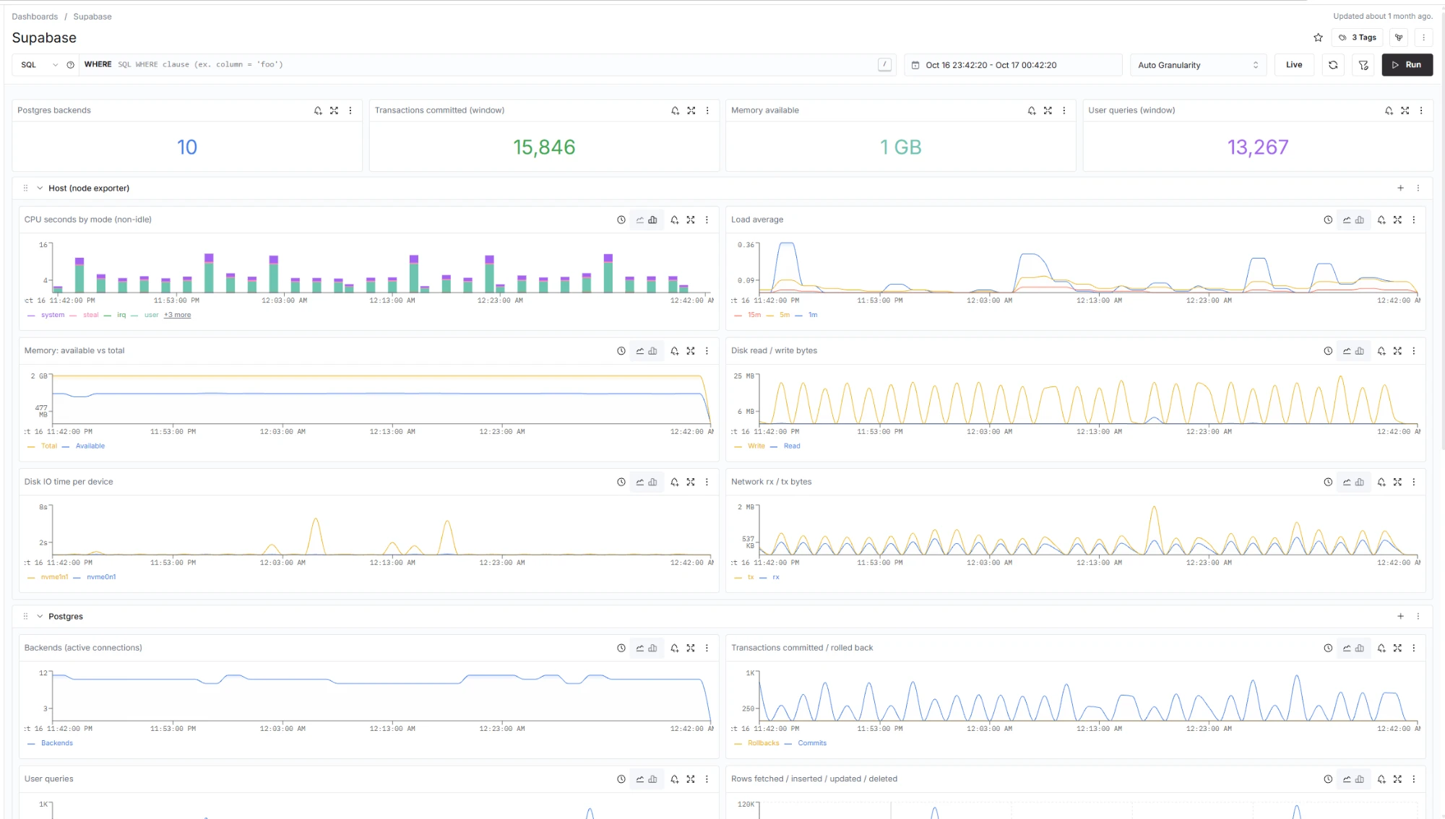The image size is (1445, 819).
Task: Collapse the Host (node exporter) section
Action: 40,188
